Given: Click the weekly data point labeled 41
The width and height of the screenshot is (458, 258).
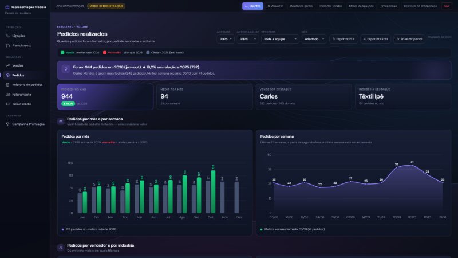Looking at the screenshot, I should [412, 166].
